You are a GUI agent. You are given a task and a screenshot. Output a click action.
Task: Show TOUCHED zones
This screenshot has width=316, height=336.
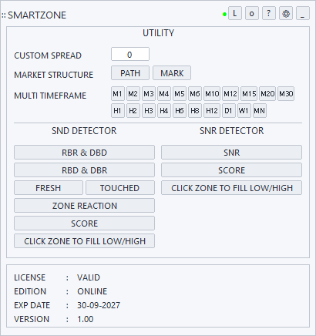pyautogui.click(x=120, y=188)
